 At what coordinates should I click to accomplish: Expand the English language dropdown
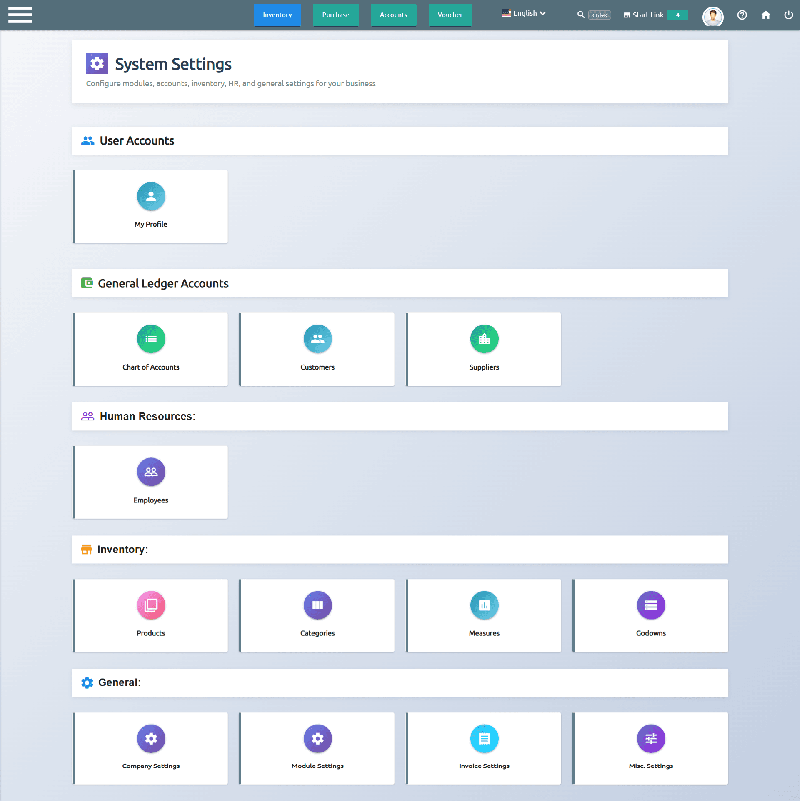[524, 13]
